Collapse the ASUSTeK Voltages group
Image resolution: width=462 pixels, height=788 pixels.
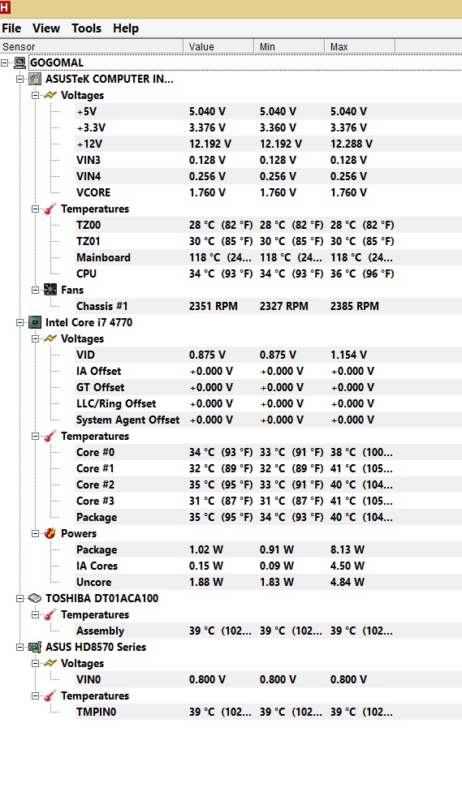coord(35,96)
